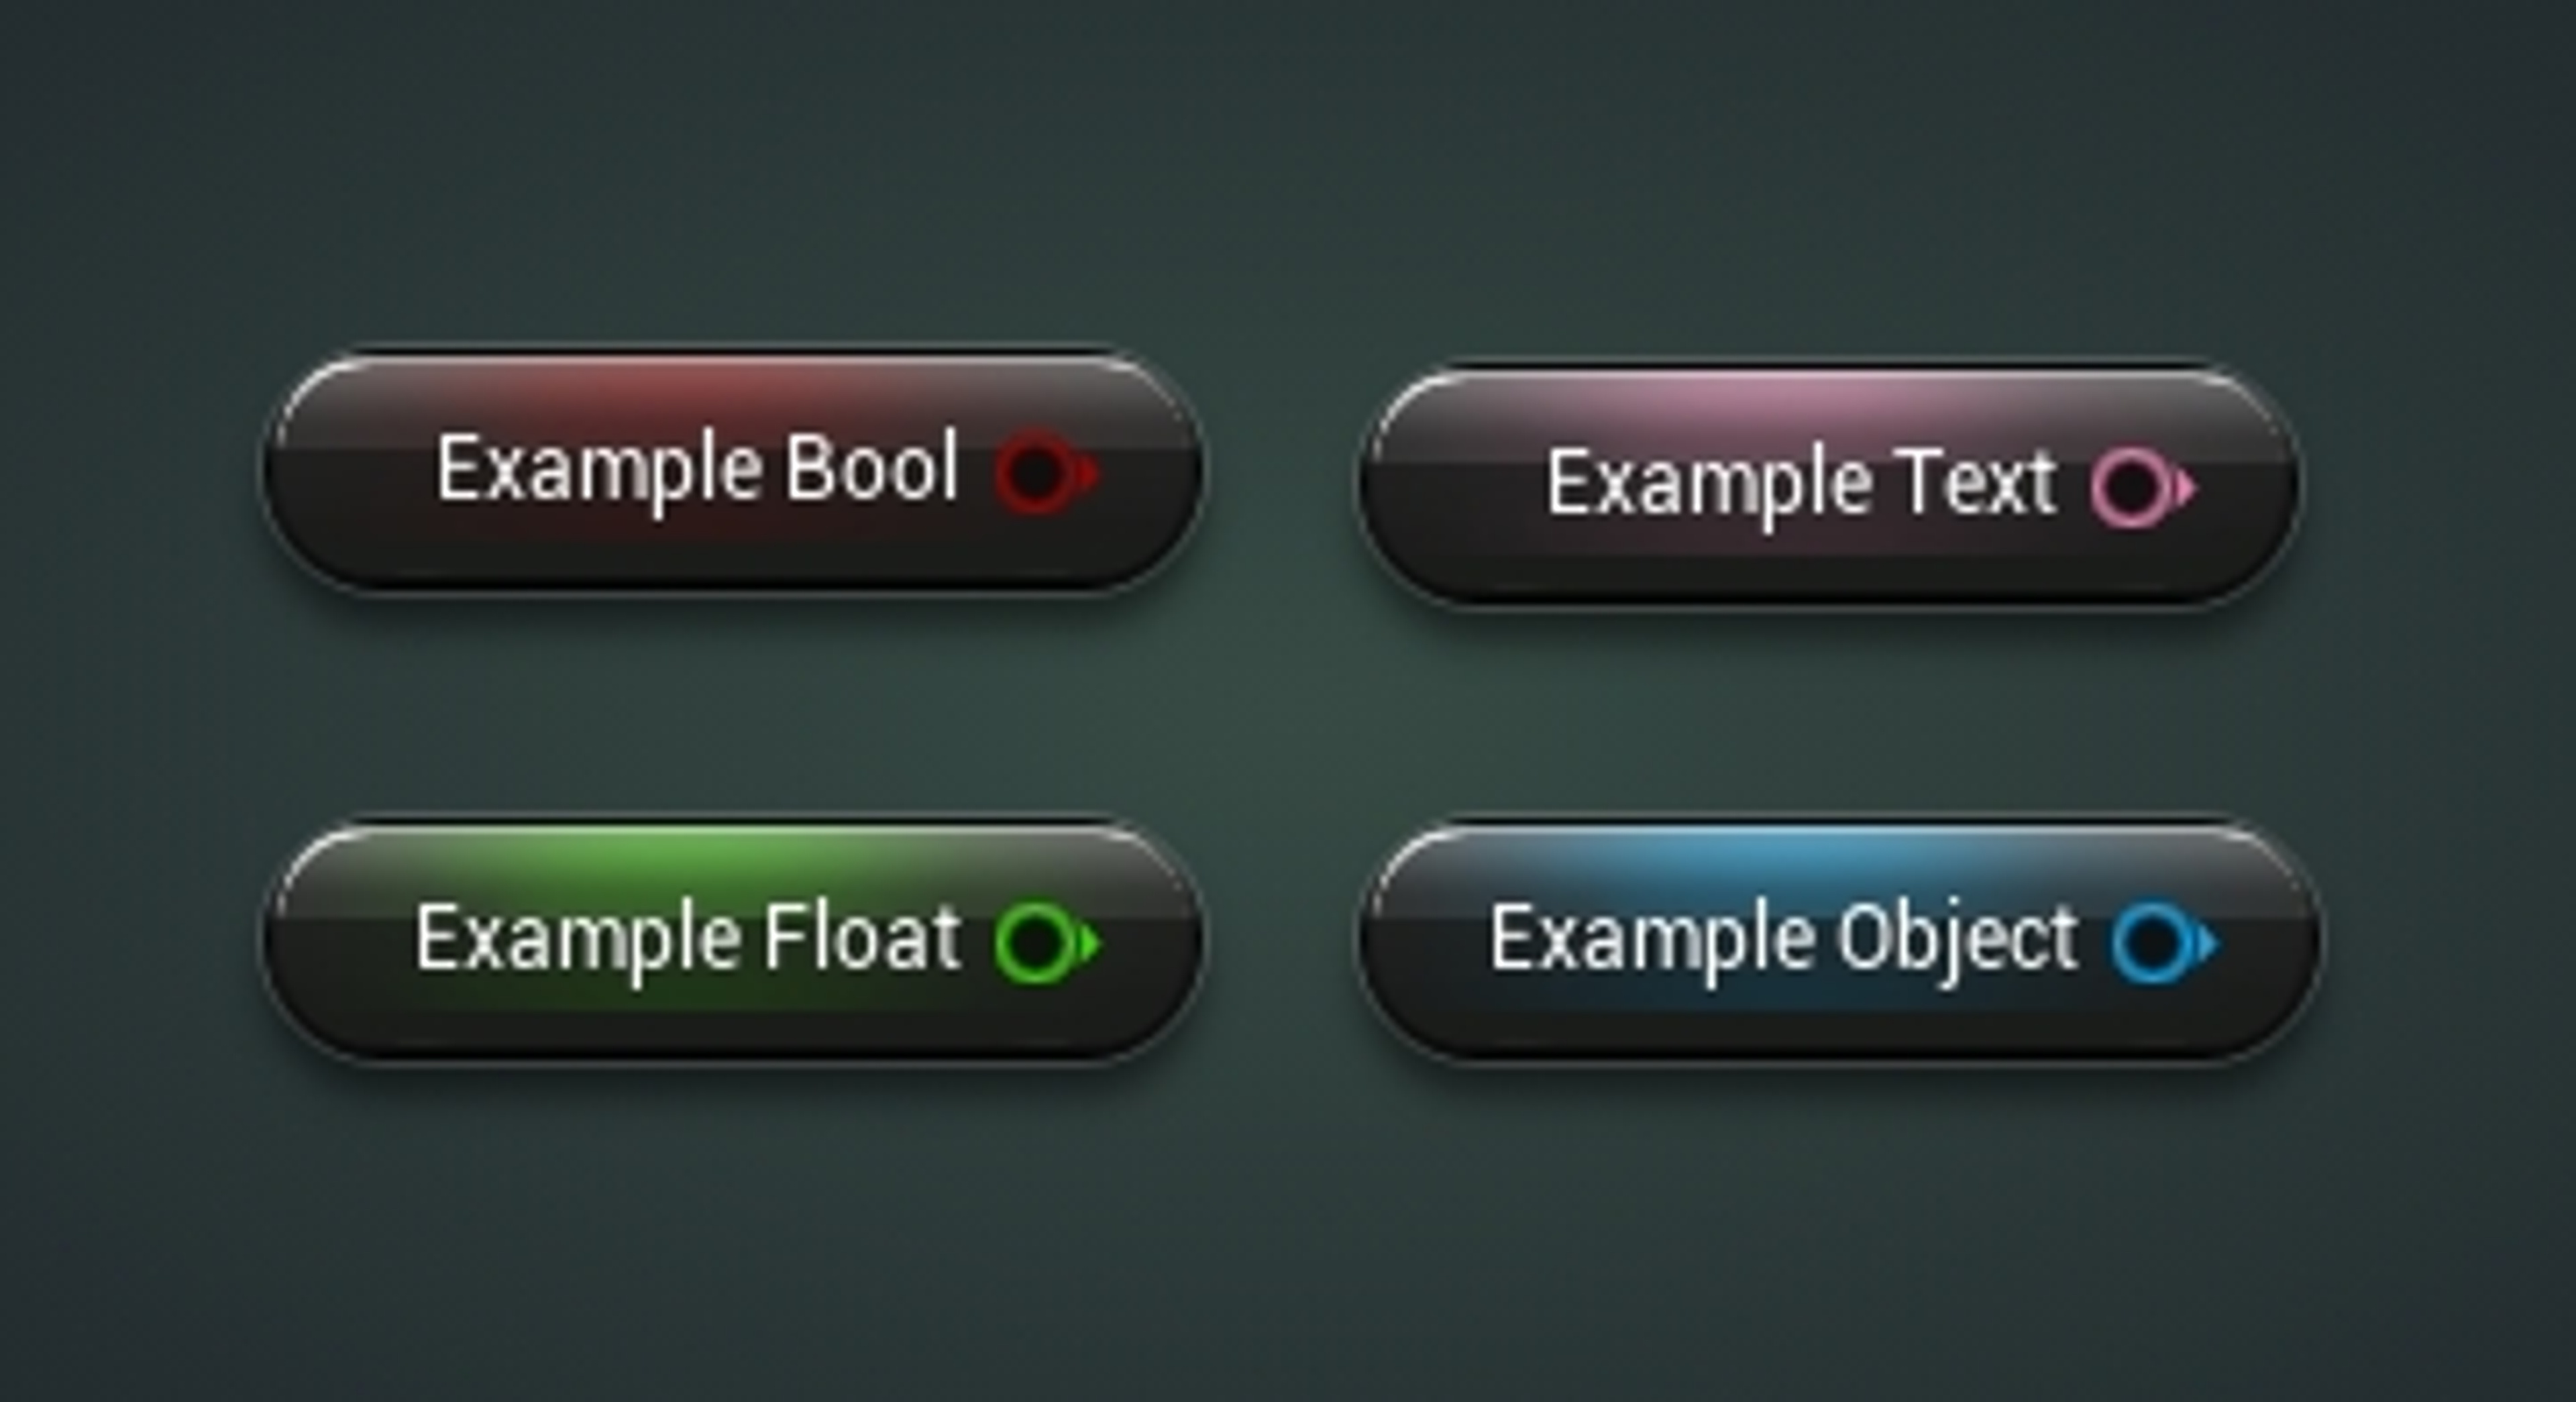The height and width of the screenshot is (1402, 2576).
Task: Click the red Example Bool output pin
Action: click(x=1040, y=472)
